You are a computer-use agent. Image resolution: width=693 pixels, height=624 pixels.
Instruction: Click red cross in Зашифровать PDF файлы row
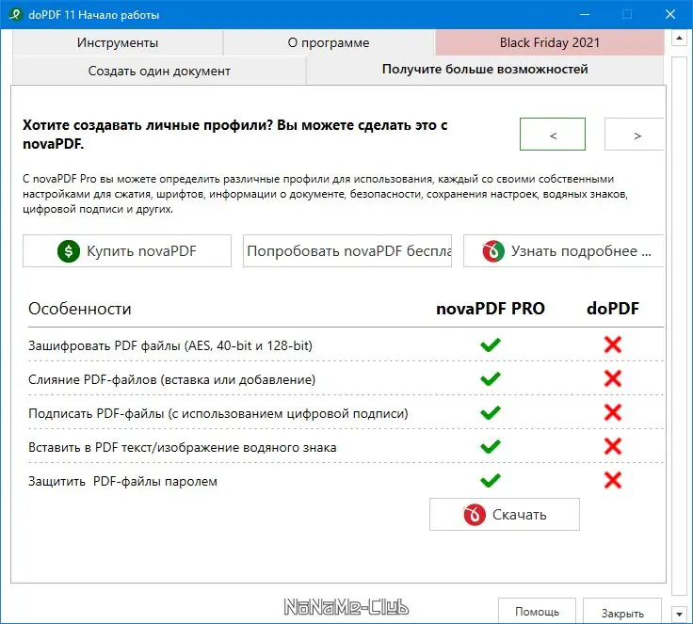coord(613,344)
